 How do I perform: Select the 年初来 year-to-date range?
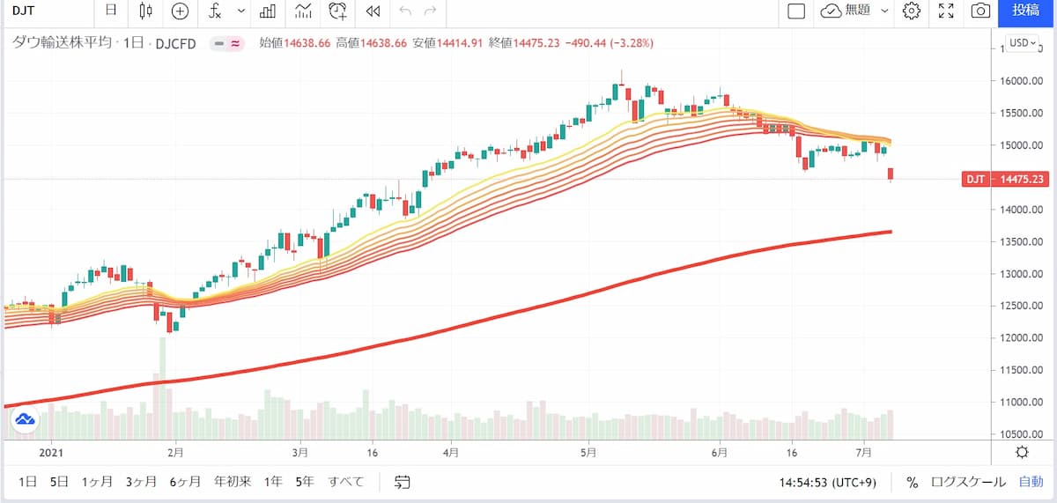(233, 482)
